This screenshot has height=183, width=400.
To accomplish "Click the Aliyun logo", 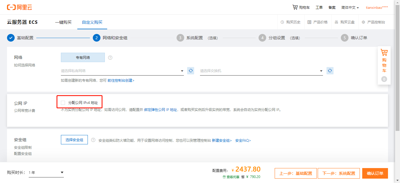I will (x=20, y=7).
